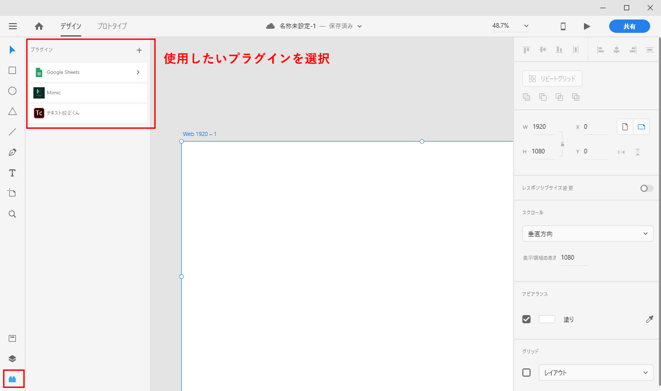Uncheck the 塗り fill checkbox
The width and height of the screenshot is (661, 391).
click(526, 319)
